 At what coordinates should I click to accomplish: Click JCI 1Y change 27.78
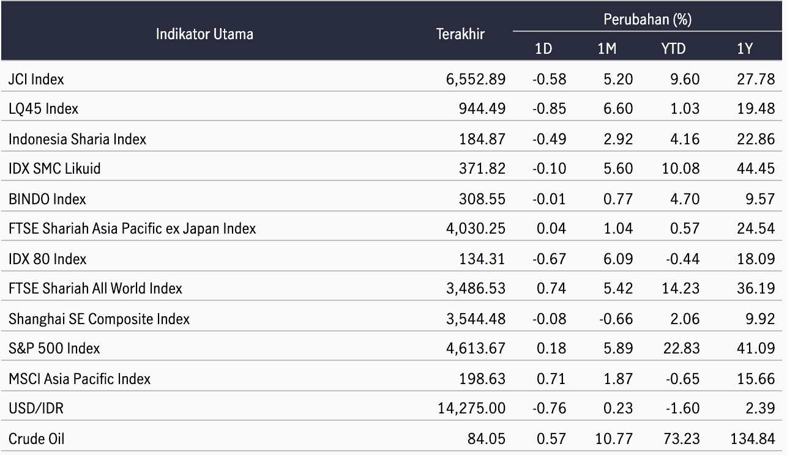756,79
